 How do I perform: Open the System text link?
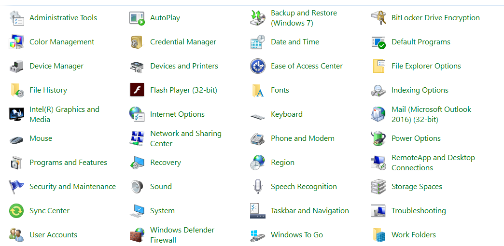click(x=162, y=211)
